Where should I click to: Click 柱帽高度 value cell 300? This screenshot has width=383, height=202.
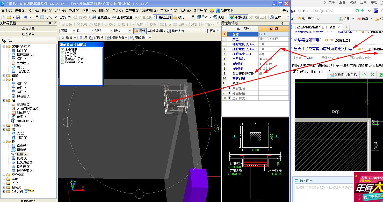(x=273, y=54)
